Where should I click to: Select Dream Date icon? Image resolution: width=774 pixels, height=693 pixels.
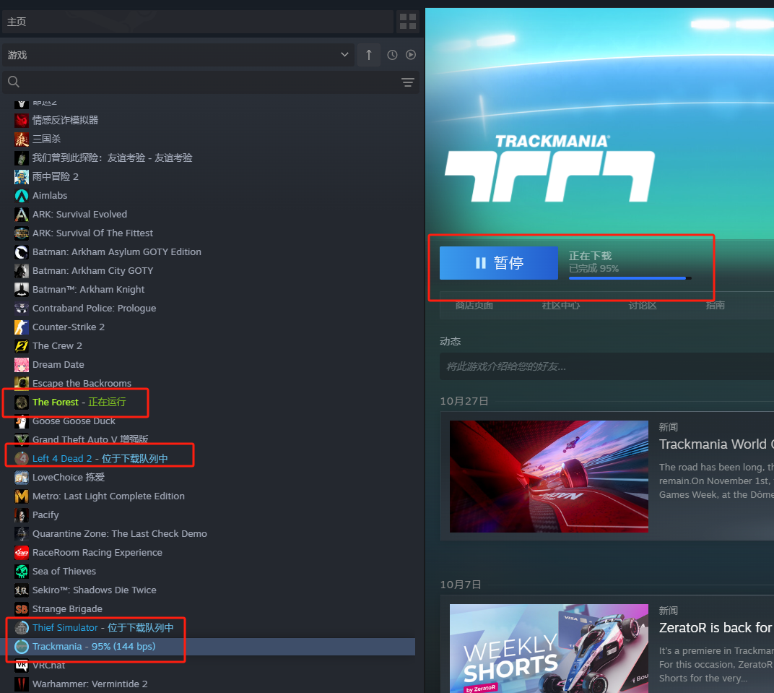(21, 364)
